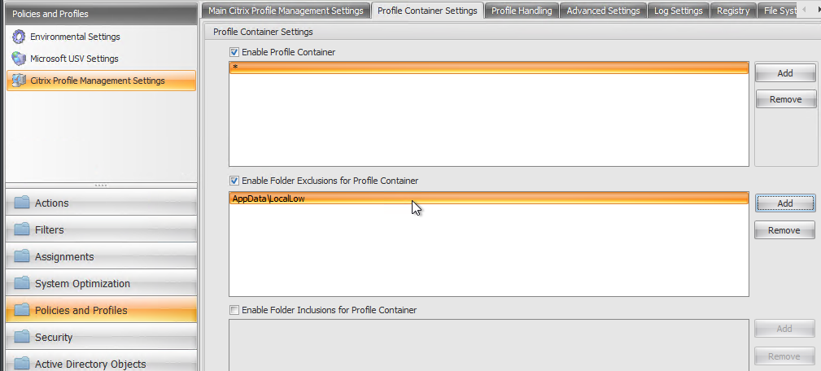This screenshot has height=371, width=821.
Task: Switch to Main Citrix Profile Management Settings tab
Action: point(286,11)
